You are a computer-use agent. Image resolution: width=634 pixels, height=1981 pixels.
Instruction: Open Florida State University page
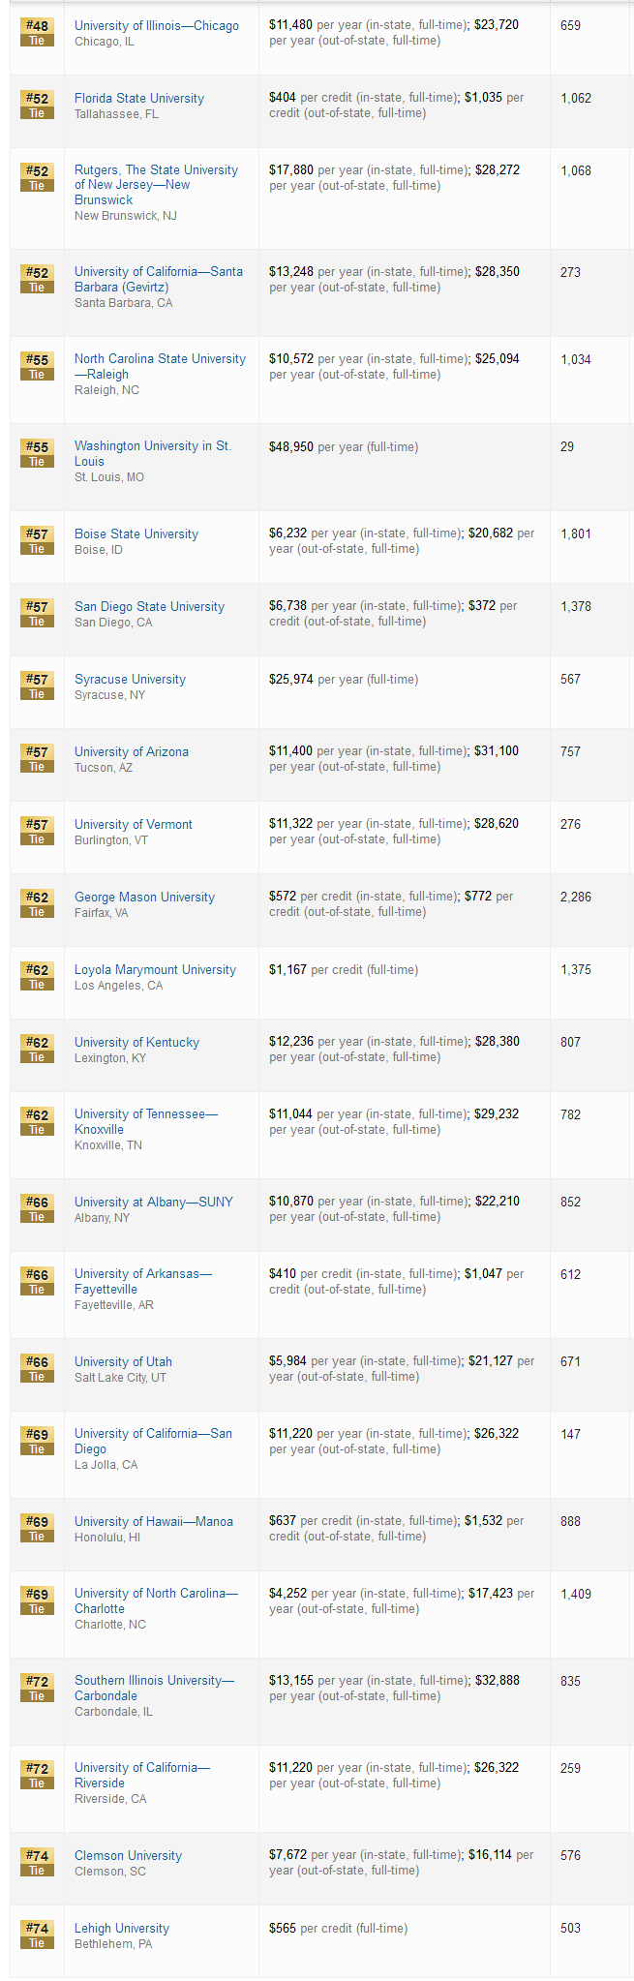pyautogui.click(x=139, y=98)
